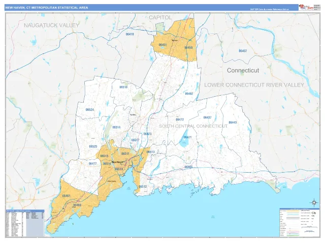Click ZIP code label 06471
Screen dimensions: 325x243
[x=187, y=137]
